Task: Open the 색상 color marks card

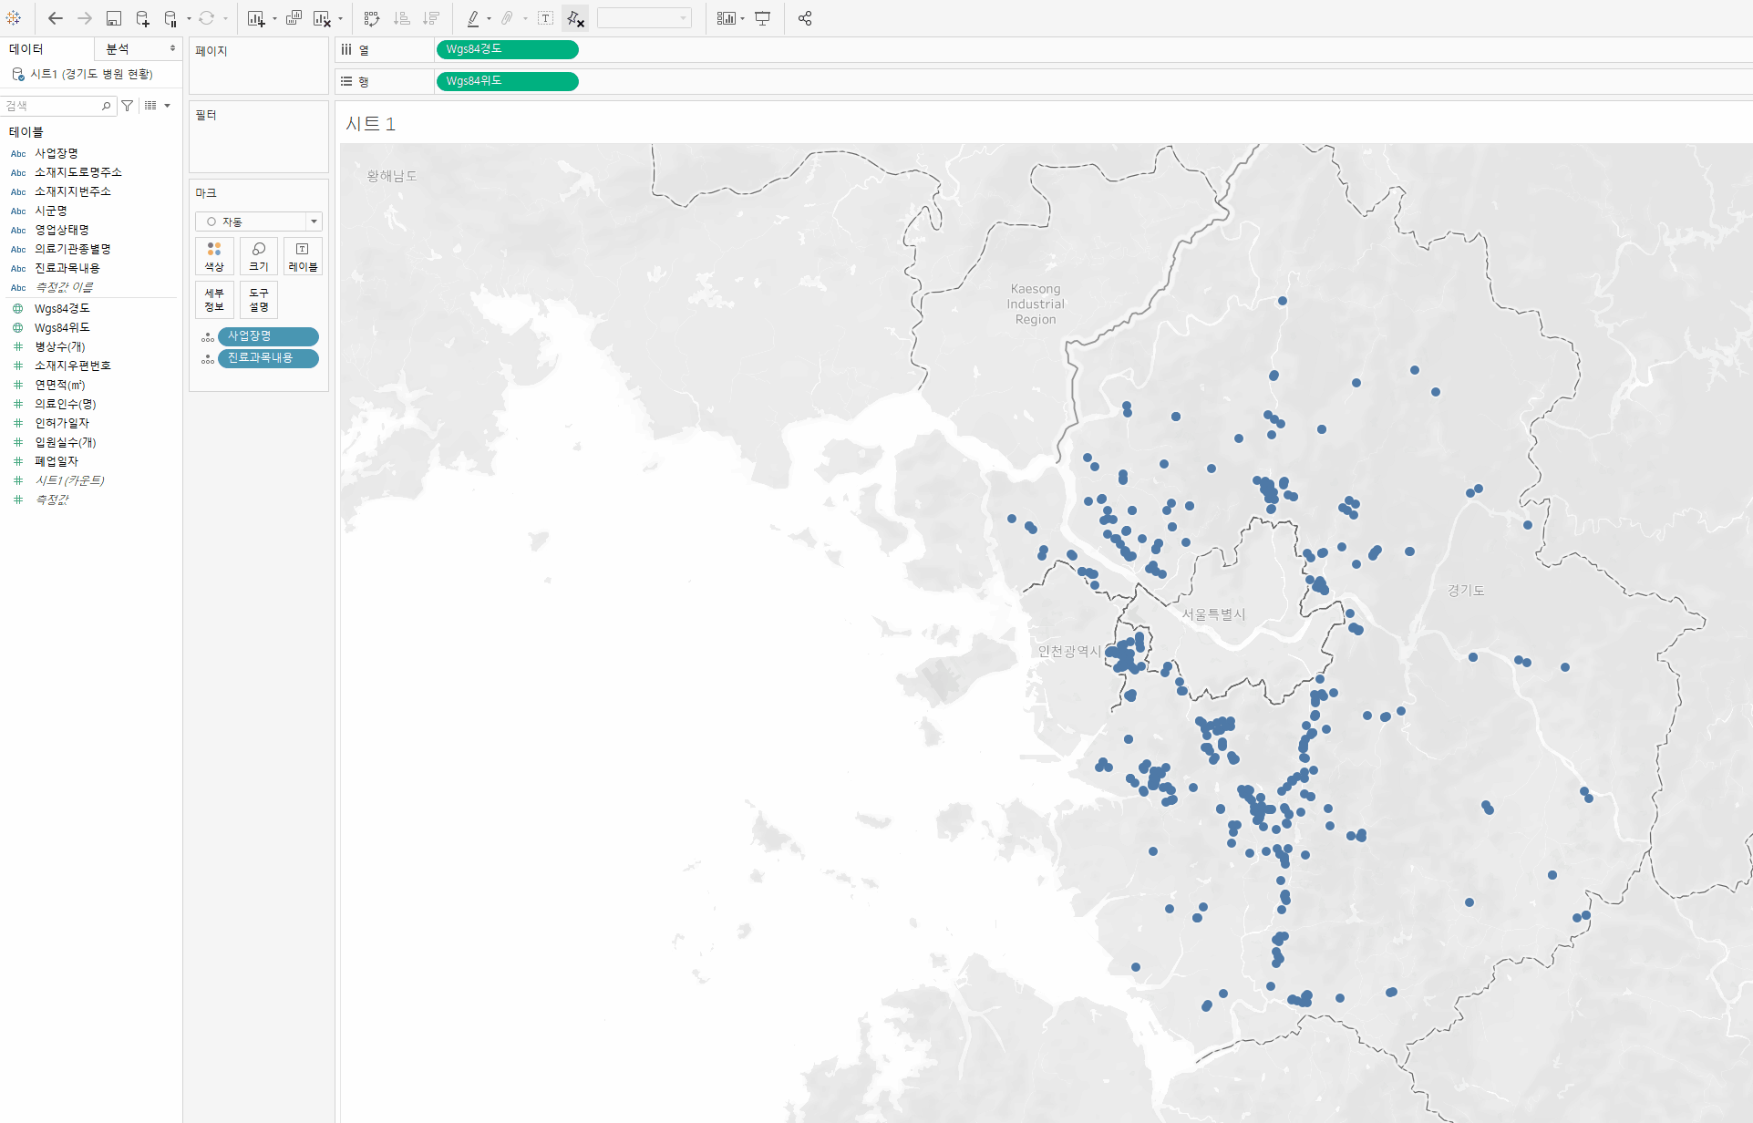Action: [214, 256]
